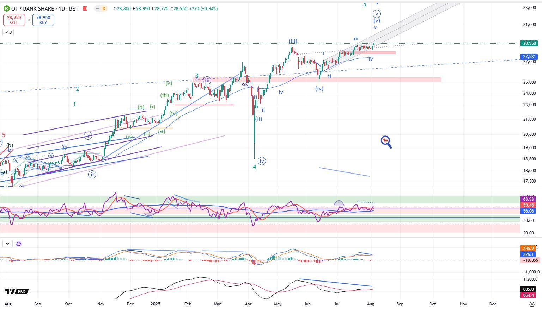Image resolution: width=542 pixels, height=309 pixels.
Task: Select the circled i wave label in October
Action: [88, 135]
